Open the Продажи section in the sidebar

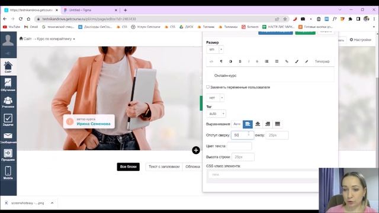point(8,155)
